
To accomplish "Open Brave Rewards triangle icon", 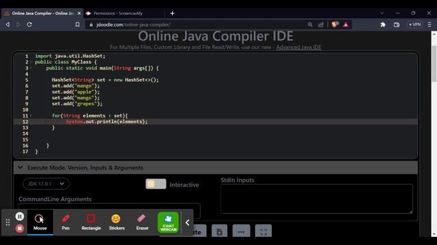I will pyautogui.click(x=346, y=24).
